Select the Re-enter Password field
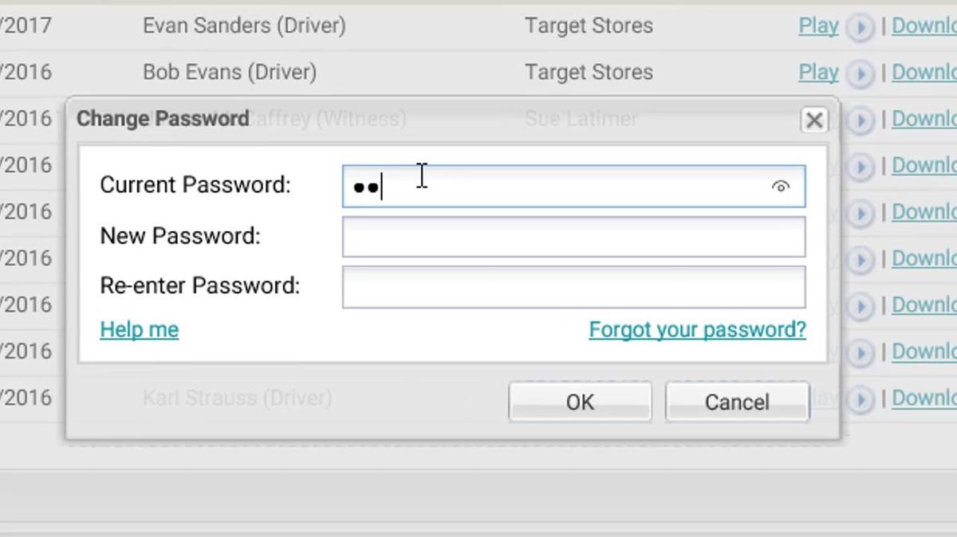 point(573,287)
